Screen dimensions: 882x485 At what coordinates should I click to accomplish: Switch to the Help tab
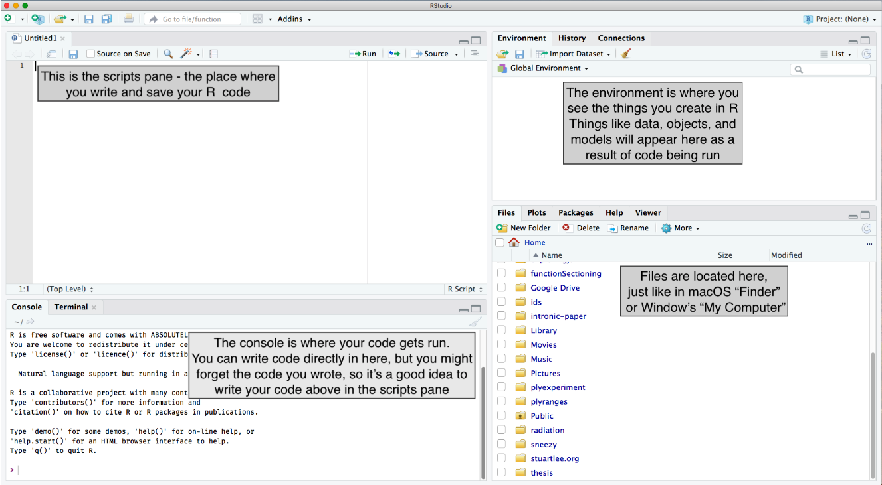click(615, 212)
